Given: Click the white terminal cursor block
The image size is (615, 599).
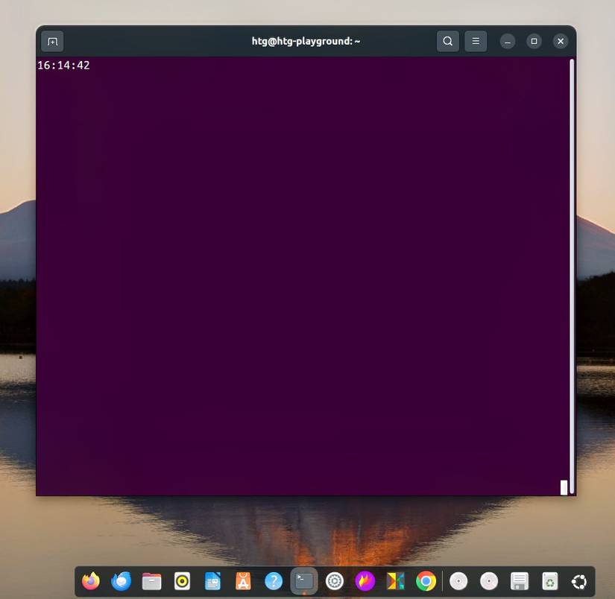Looking at the screenshot, I should click(564, 487).
